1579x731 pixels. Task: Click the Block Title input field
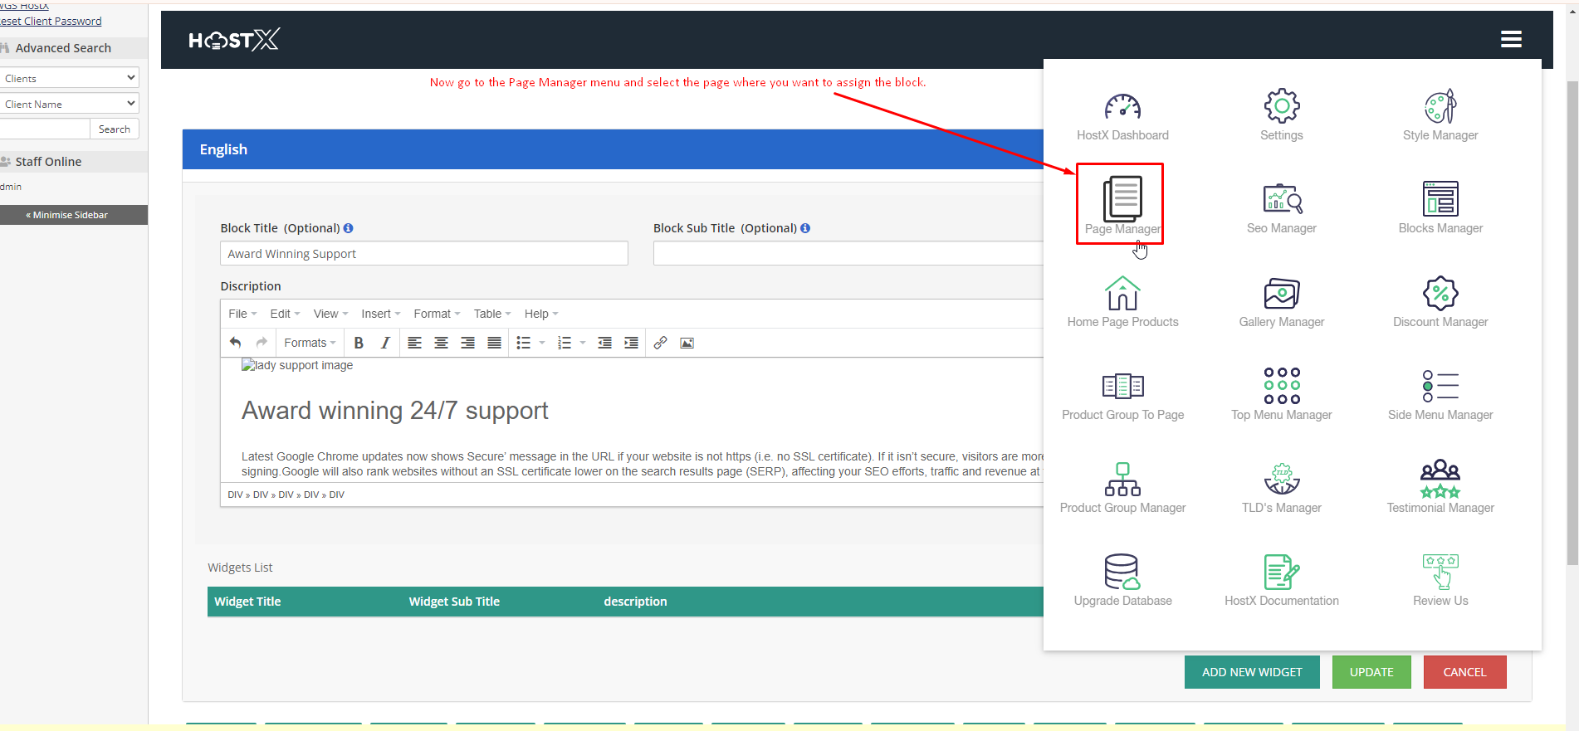(423, 254)
